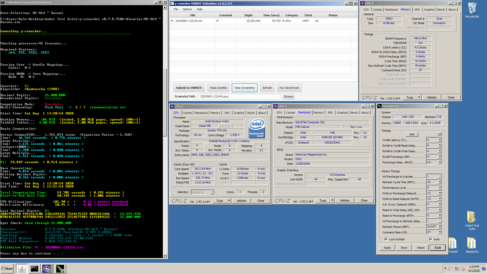The image size is (487, 274).
Task: Open RAS# to CAS# Write Delay dropdown
Action: click(x=440, y=151)
